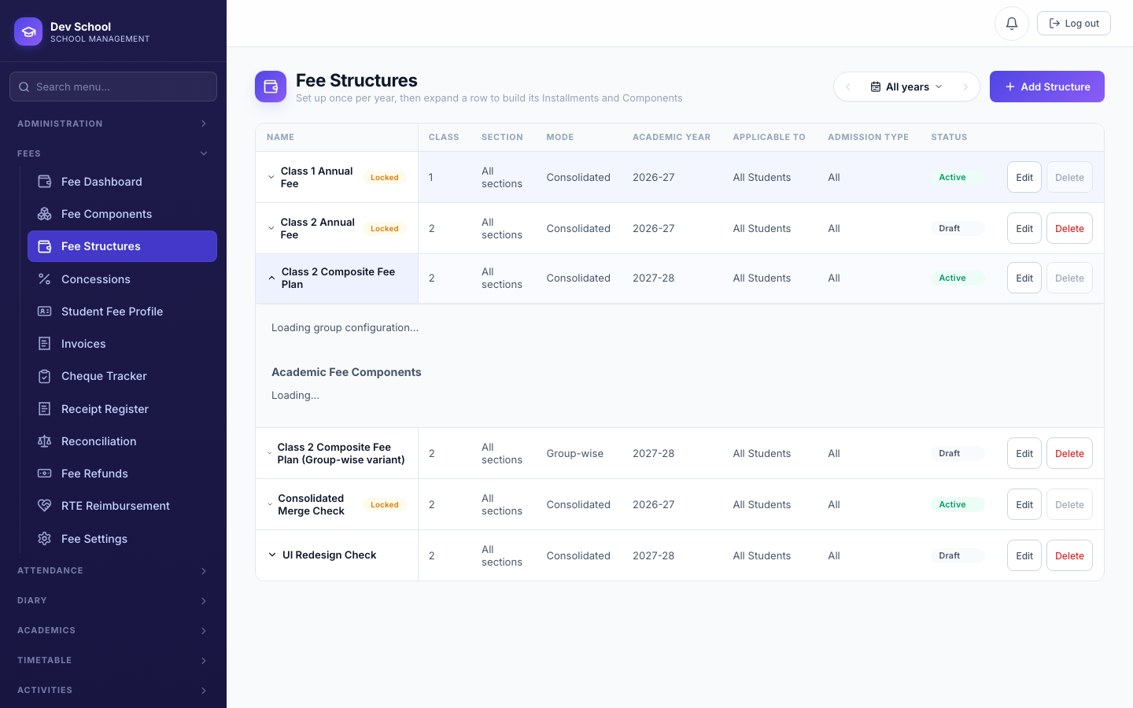This screenshot has height=708, width=1133.
Task: Click the Dev School logo icon
Action: (x=28, y=31)
